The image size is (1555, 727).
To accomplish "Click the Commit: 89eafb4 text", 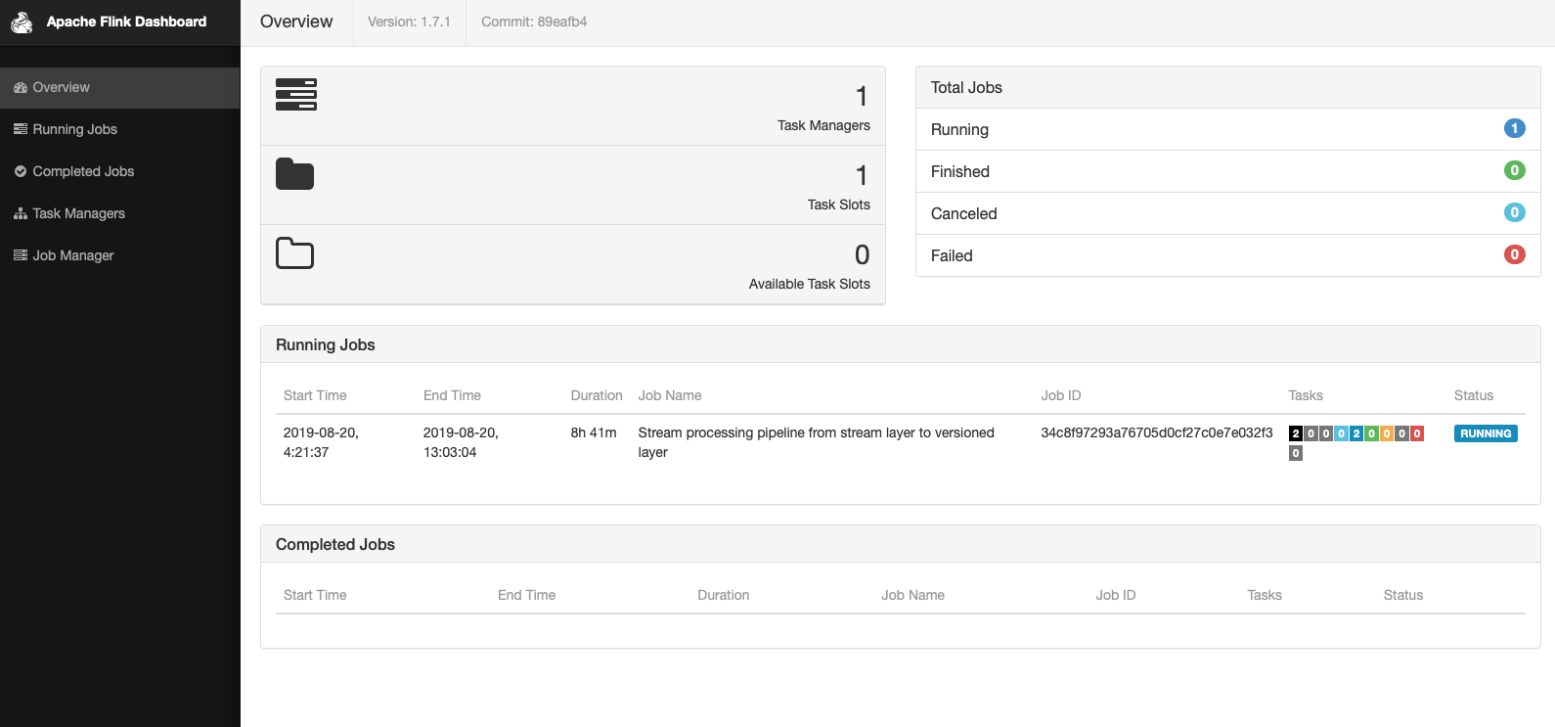I will [x=534, y=22].
